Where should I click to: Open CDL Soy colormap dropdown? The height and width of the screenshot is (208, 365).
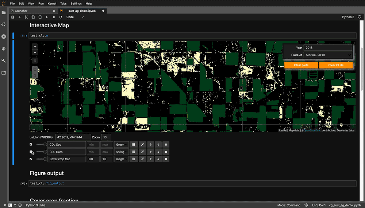[121, 145]
